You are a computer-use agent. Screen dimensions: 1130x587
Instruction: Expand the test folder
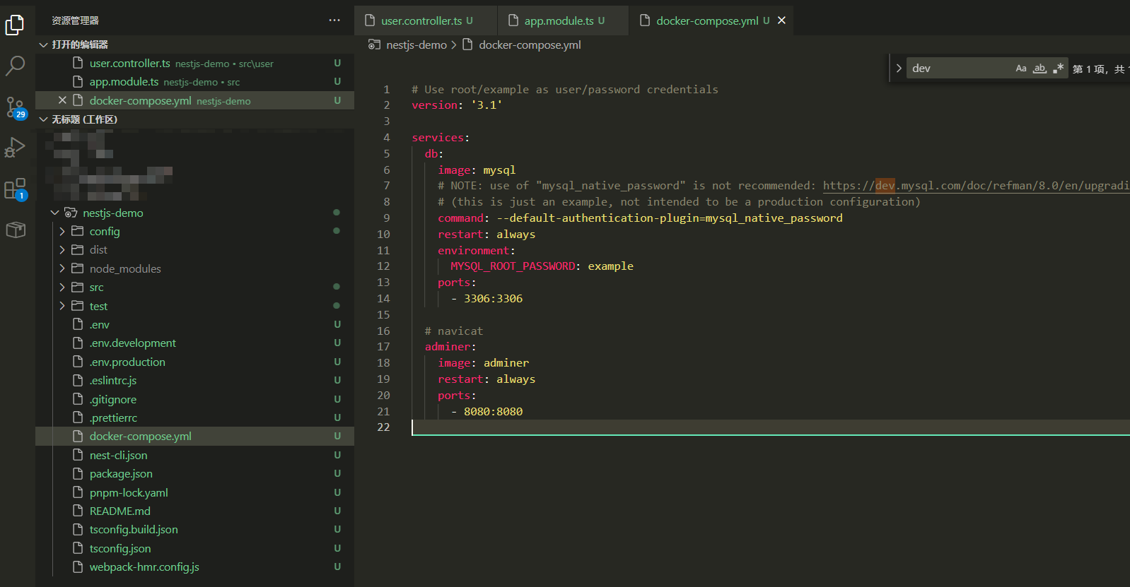pos(62,306)
